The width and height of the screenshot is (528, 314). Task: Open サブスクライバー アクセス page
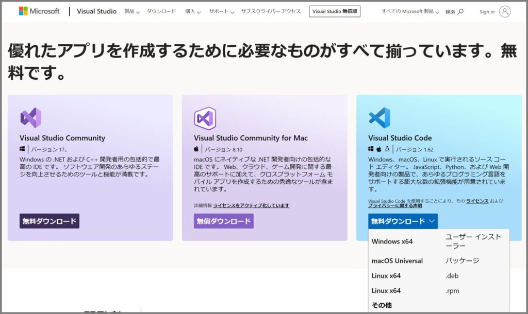click(x=271, y=11)
